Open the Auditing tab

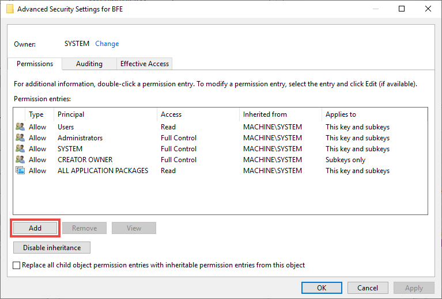(89, 64)
